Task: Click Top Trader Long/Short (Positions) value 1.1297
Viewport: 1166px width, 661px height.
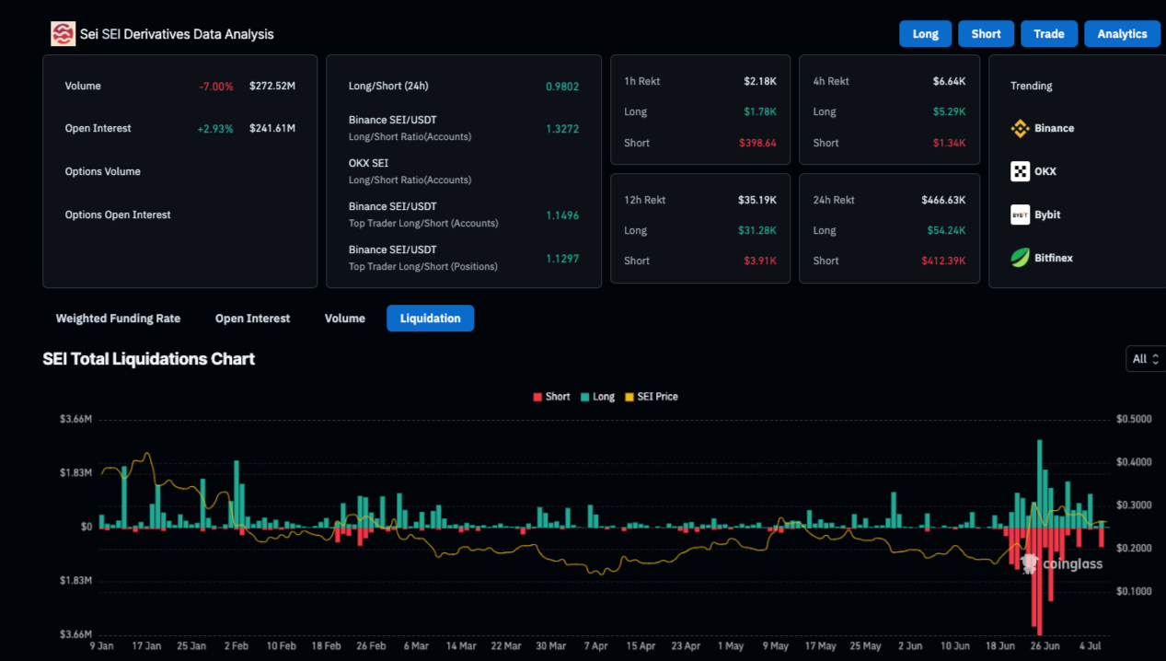Action: (x=562, y=258)
